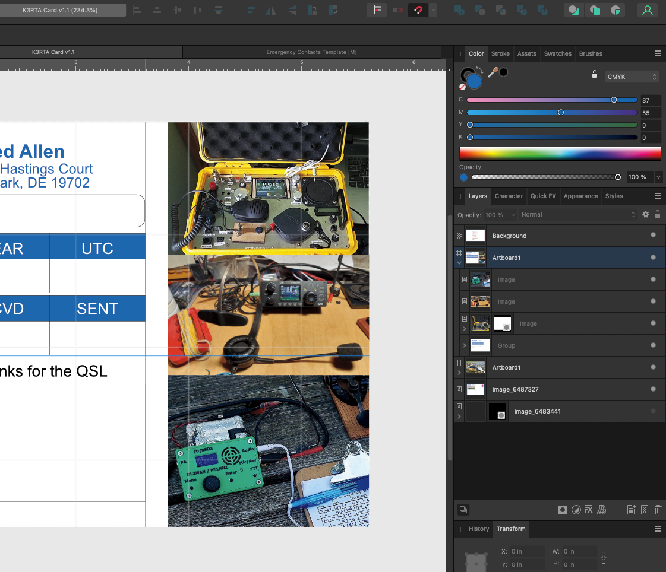Open the account person icon in toolbar

648,10
